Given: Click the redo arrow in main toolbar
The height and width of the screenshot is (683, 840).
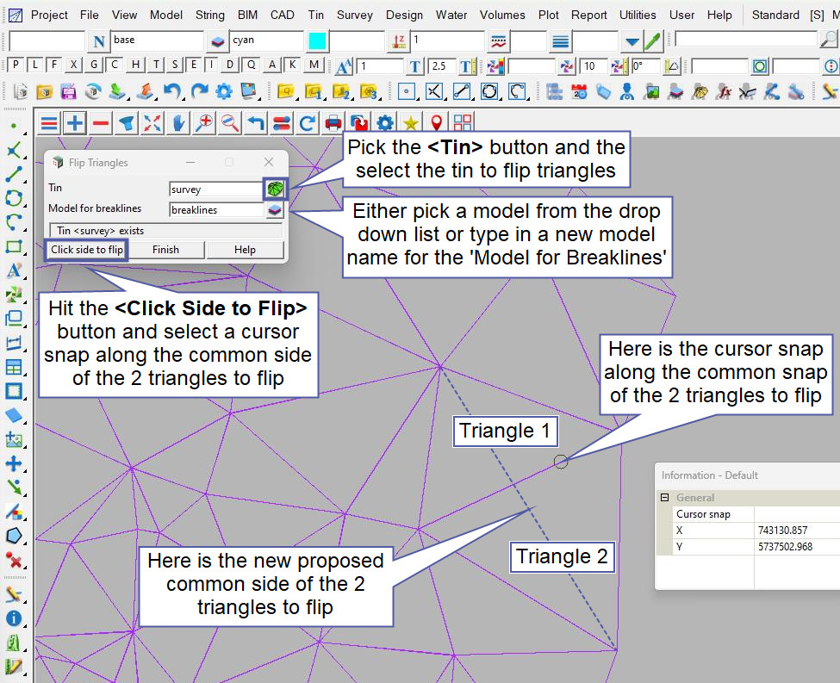Looking at the screenshot, I should click(x=199, y=91).
